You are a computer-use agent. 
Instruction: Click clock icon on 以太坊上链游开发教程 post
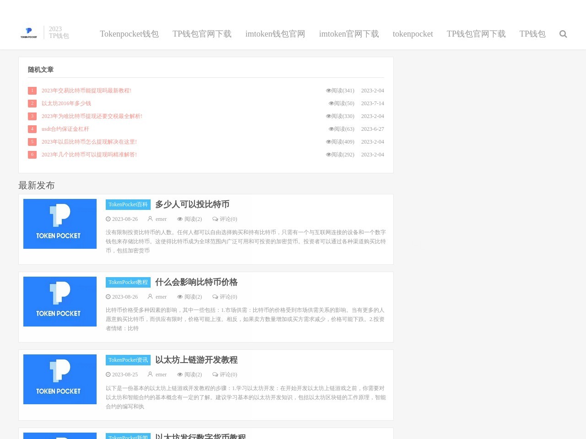[108, 375]
